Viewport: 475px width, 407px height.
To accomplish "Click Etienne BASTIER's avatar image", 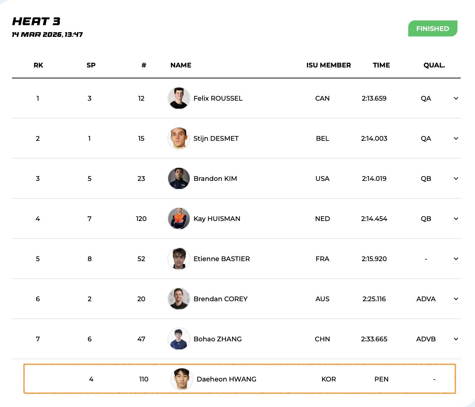I will (179, 259).
